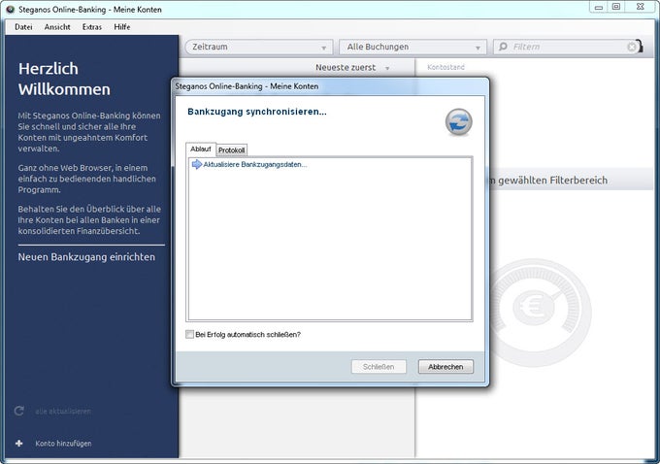Click the magnifier icon in Filtern field
The width and height of the screenshot is (660, 464).
(x=503, y=47)
